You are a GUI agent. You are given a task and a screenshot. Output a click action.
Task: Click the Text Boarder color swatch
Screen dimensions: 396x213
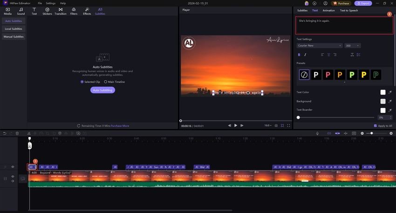382,110
